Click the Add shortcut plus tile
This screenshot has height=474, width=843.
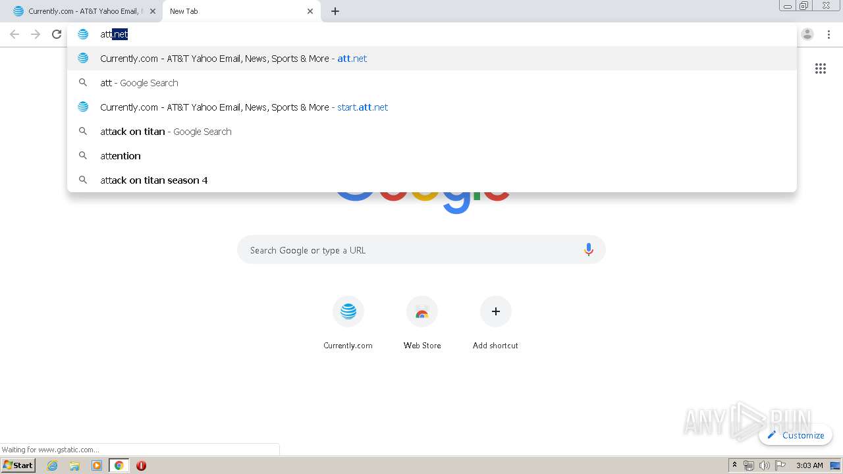coord(495,323)
